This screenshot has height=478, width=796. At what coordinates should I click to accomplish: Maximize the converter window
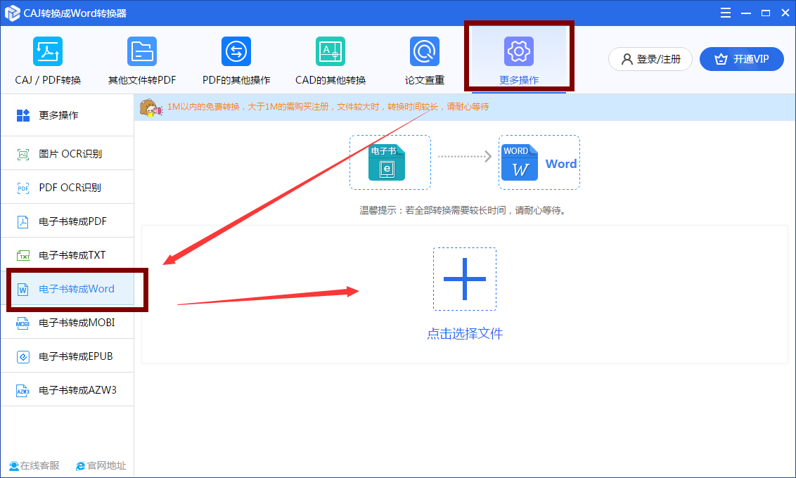pos(766,13)
